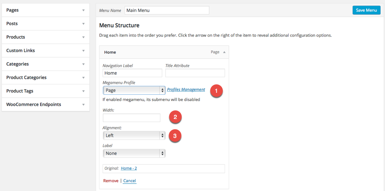Image resolution: width=385 pixels, height=191 pixels.
Task: Click the Title Attribute input field
Action: click(195, 73)
